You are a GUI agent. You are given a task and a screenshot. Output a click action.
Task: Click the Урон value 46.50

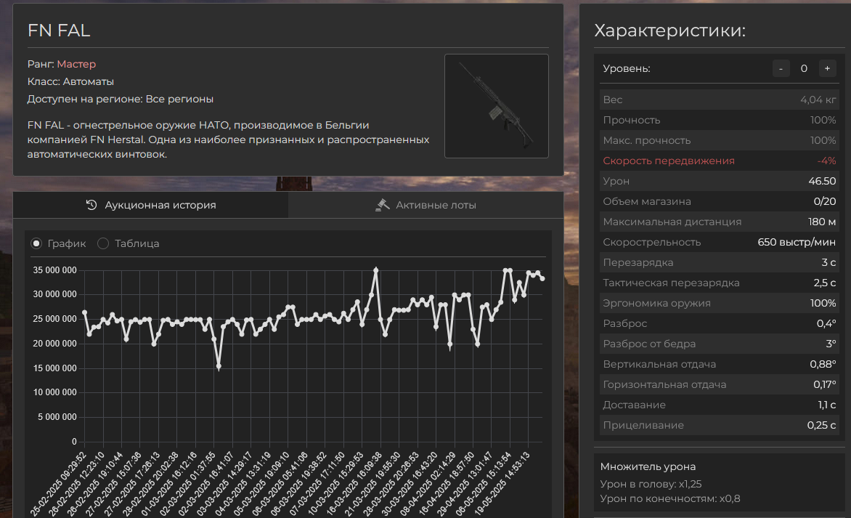click(822, 181)
